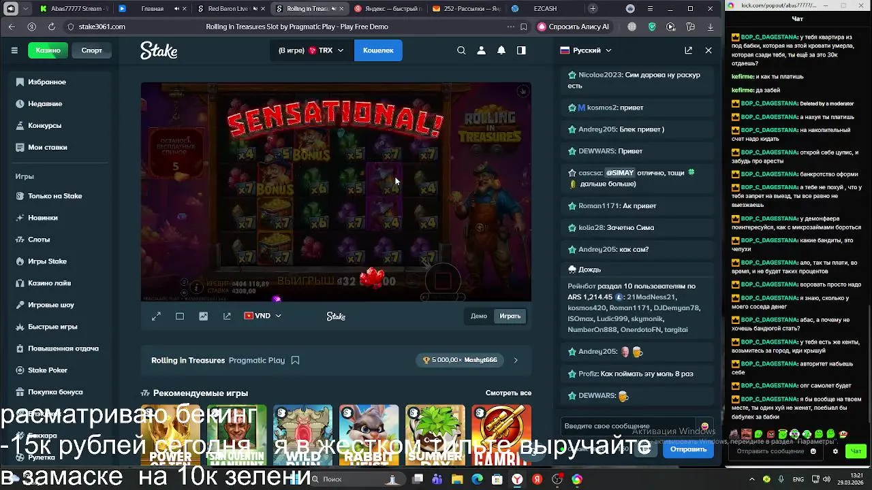The image size is (872, 490).
Task: Switch to Abas77777 Stream tab
Action: click(74, 9)
